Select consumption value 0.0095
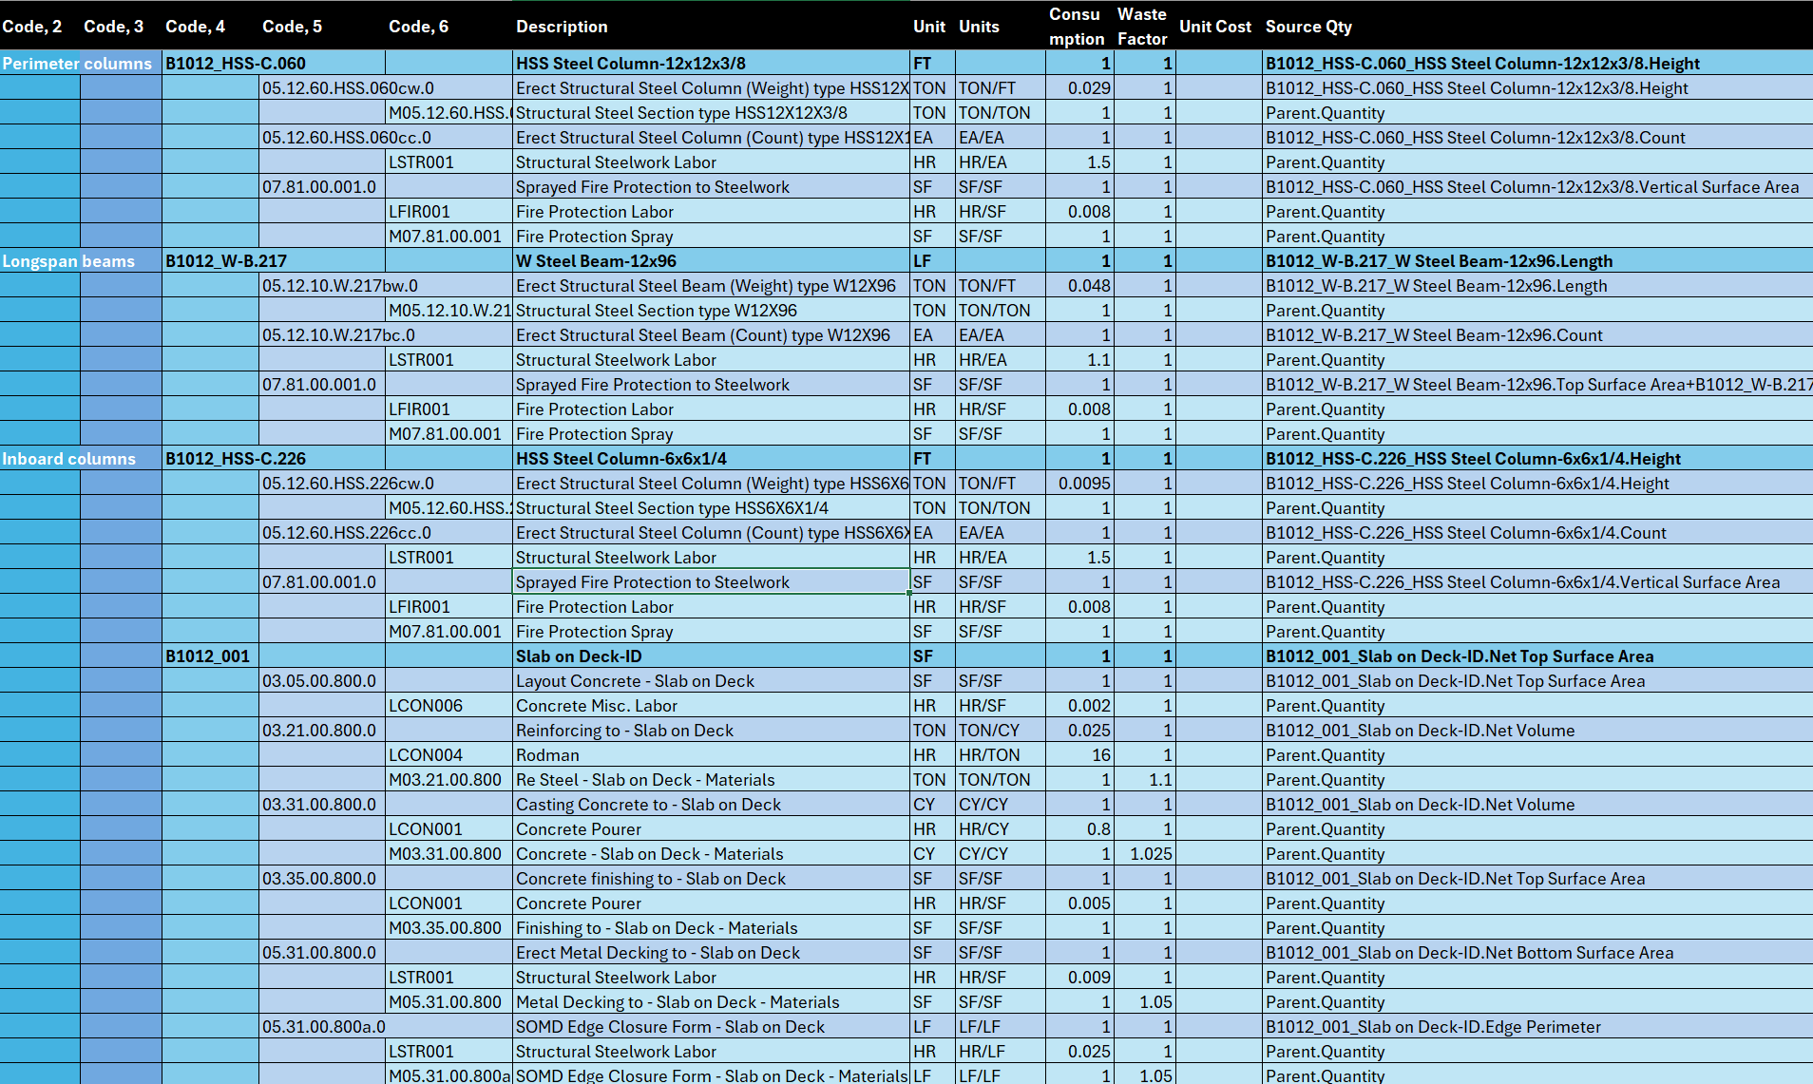 click(x=1079, y=484)
